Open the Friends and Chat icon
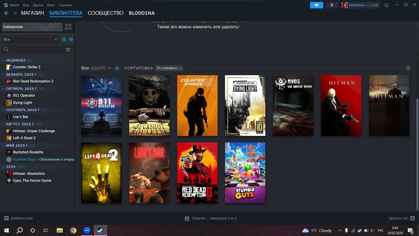 pos(412,218)
